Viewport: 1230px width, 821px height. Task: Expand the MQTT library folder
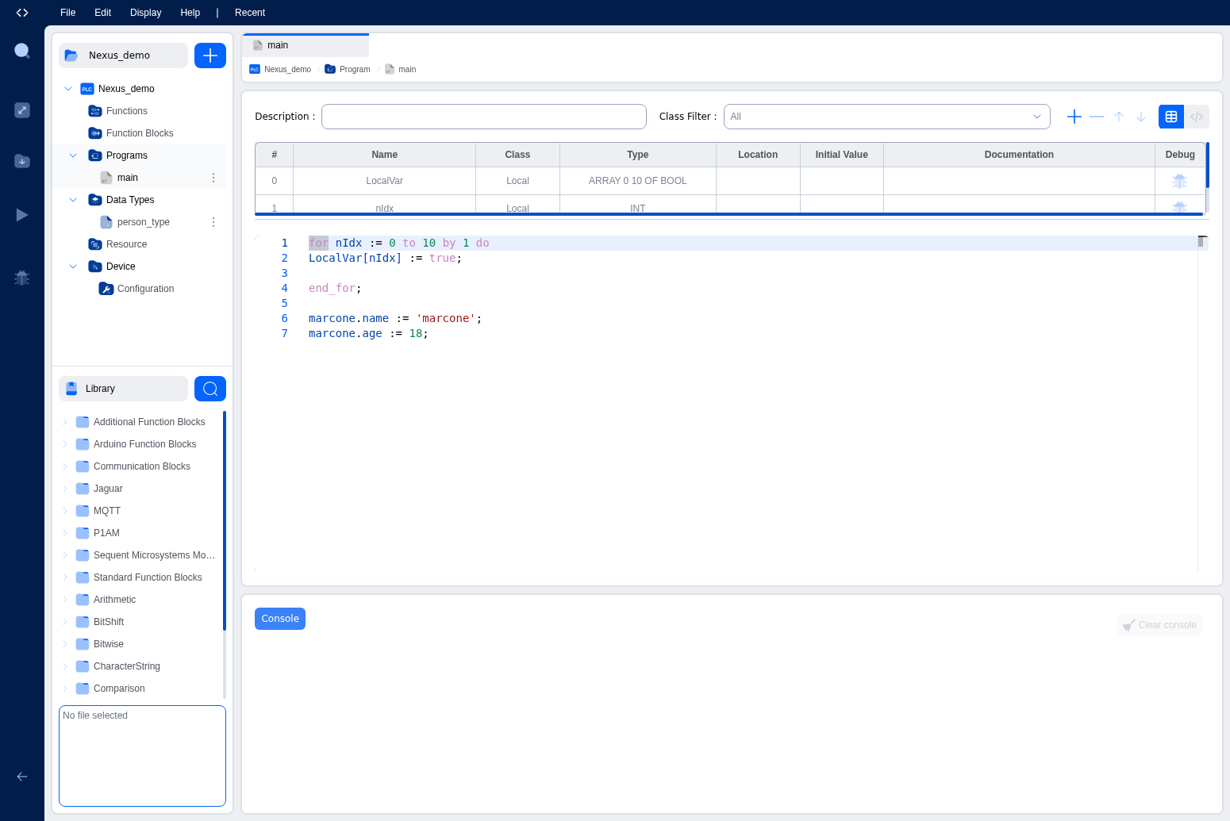coord(65,511)
